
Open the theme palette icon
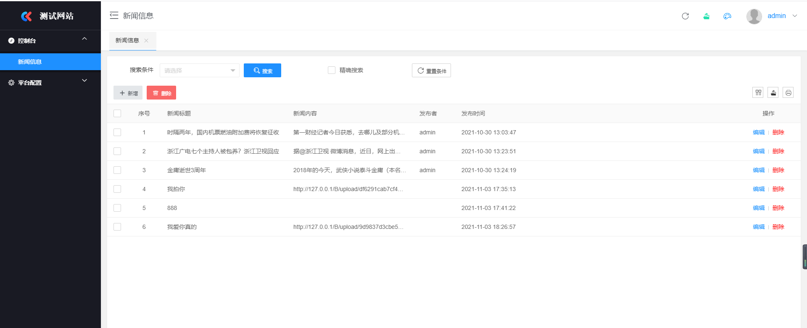727,16
